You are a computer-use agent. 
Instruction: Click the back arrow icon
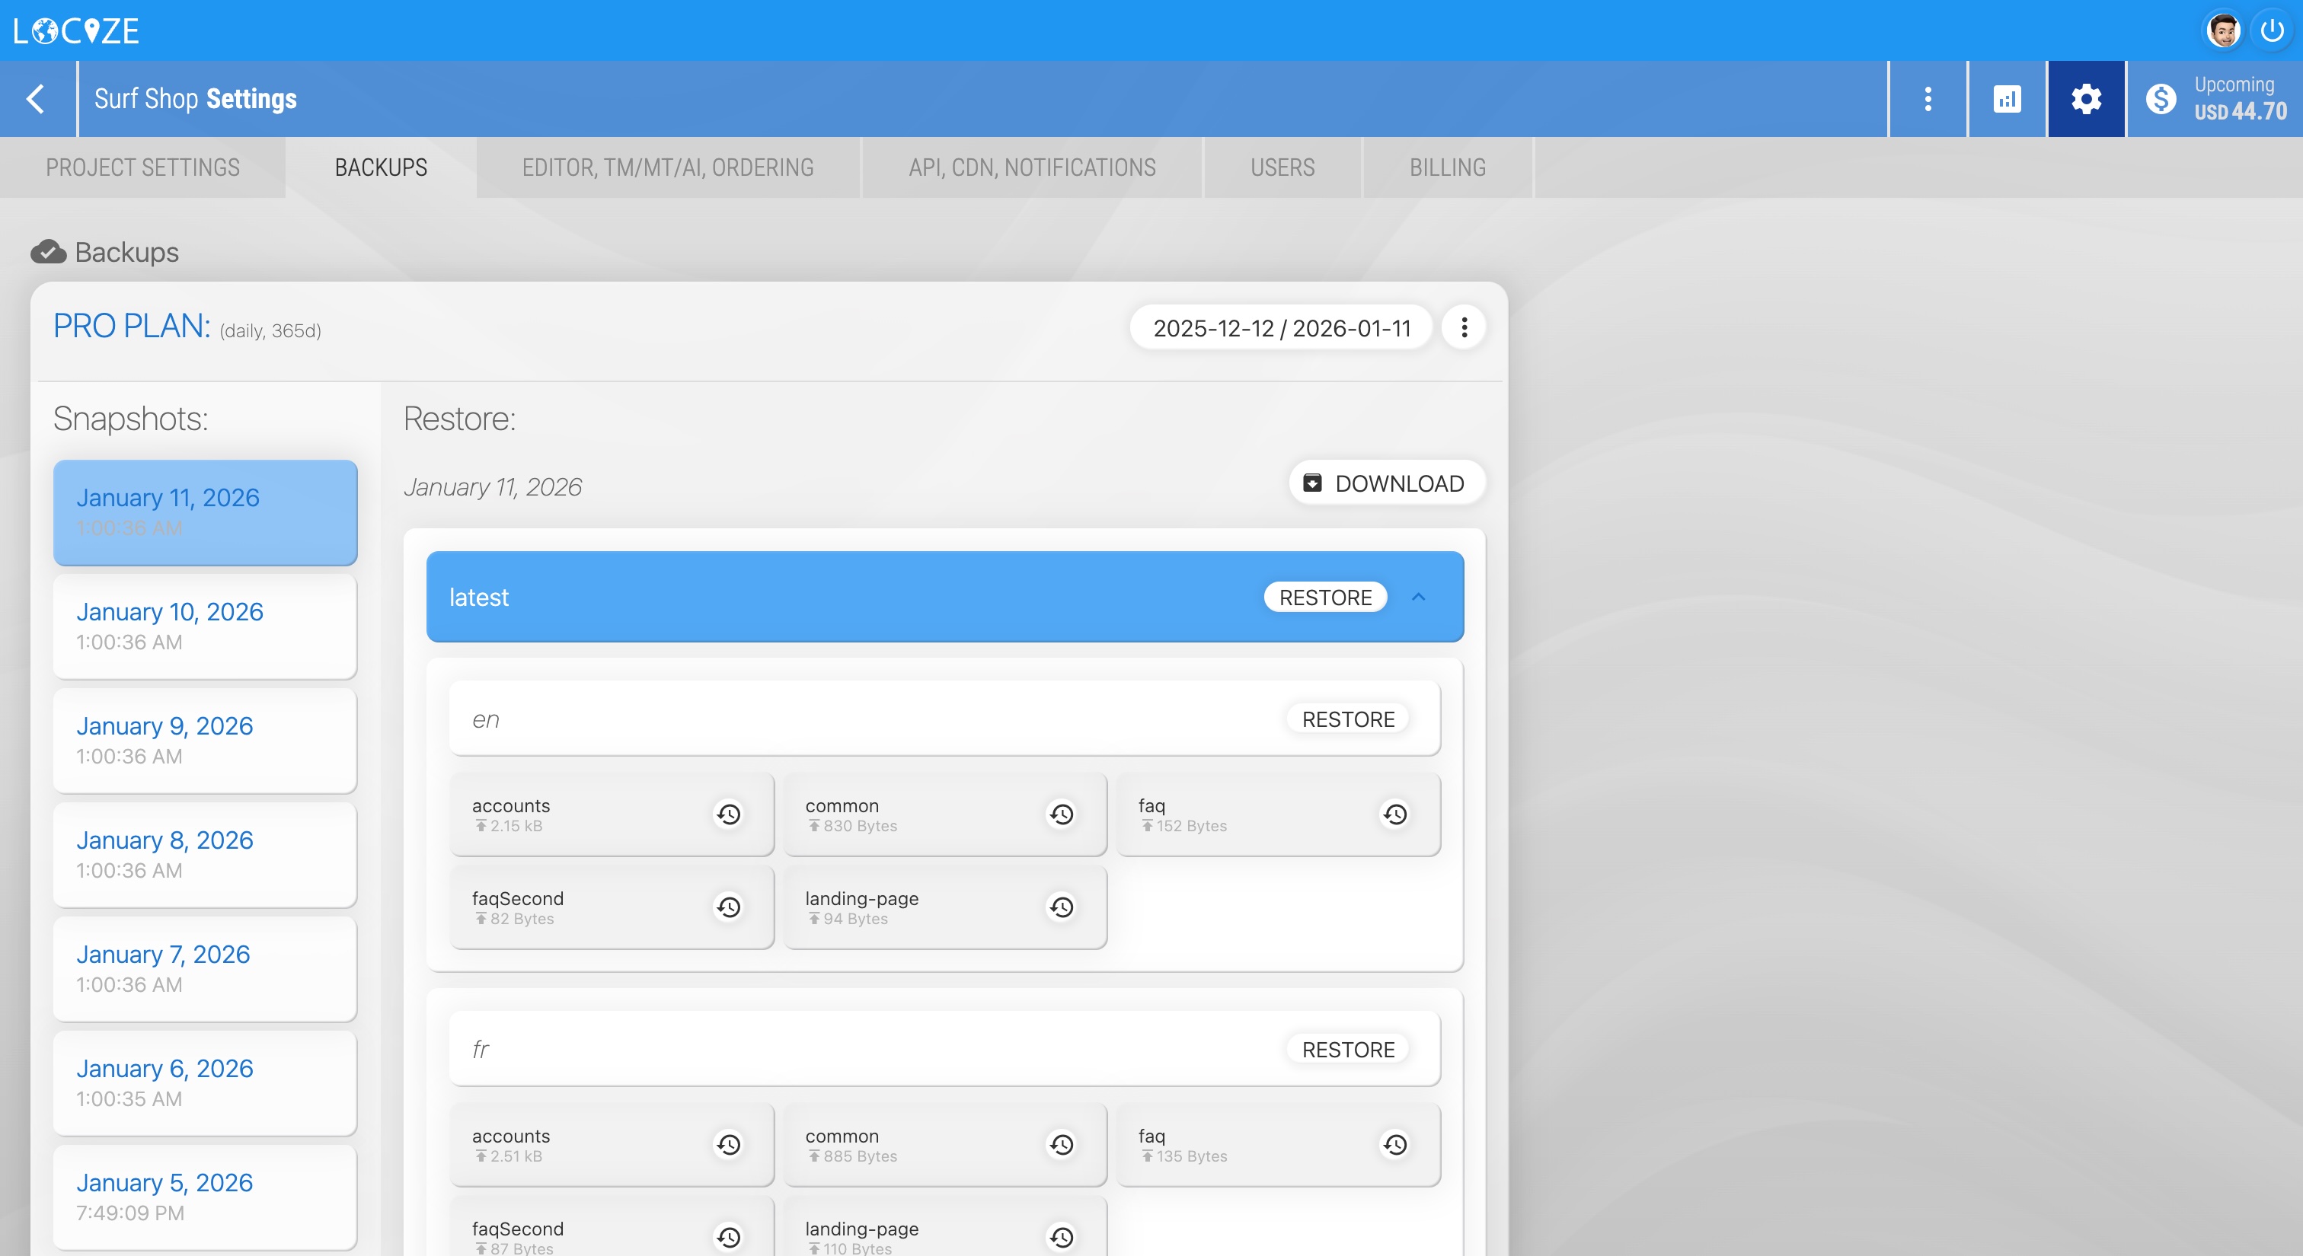pyautogui.click(x=36, y=99)
